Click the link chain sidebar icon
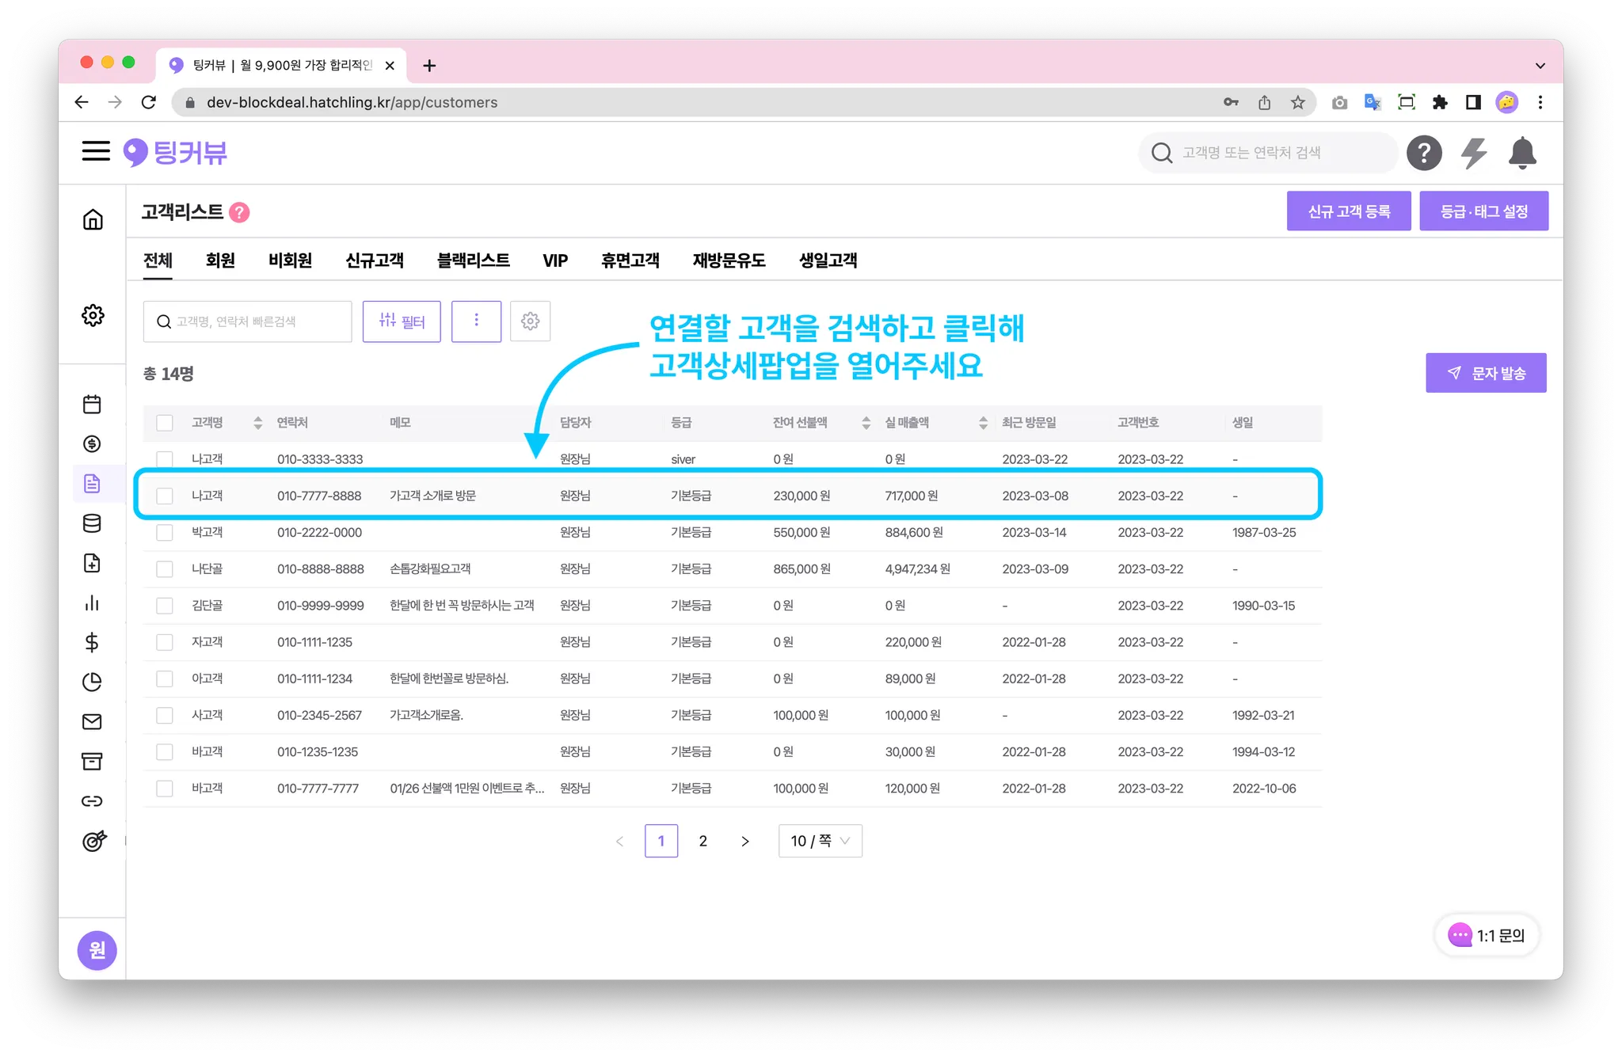 (92, 801)
